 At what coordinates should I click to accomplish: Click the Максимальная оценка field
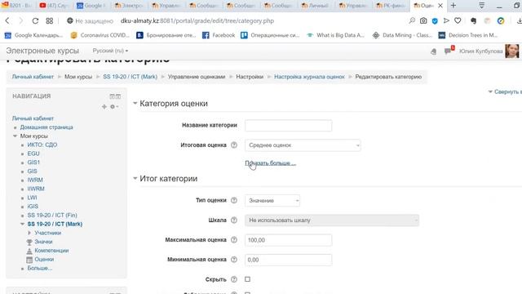pos(288,240)
